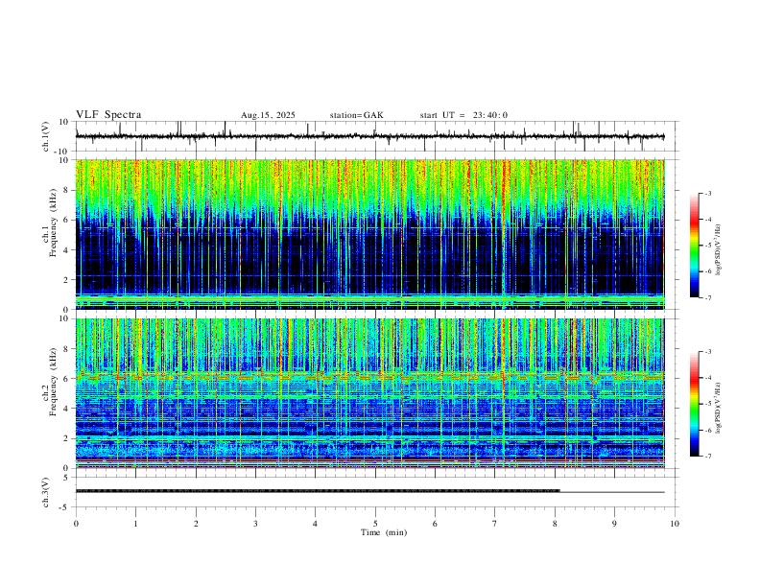Click the 'station=GAK' label
Viewport: 760px width, 587px height.
point(357,115)
